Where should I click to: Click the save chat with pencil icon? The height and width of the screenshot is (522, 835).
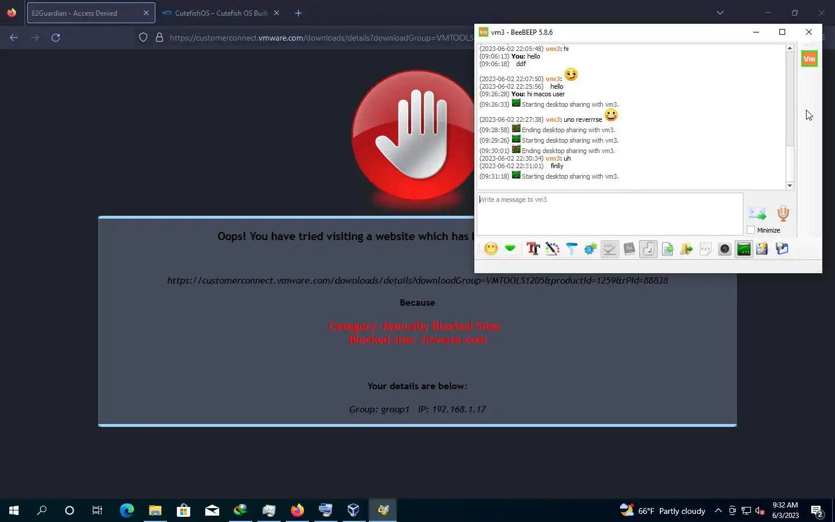(x=763, y=249)
